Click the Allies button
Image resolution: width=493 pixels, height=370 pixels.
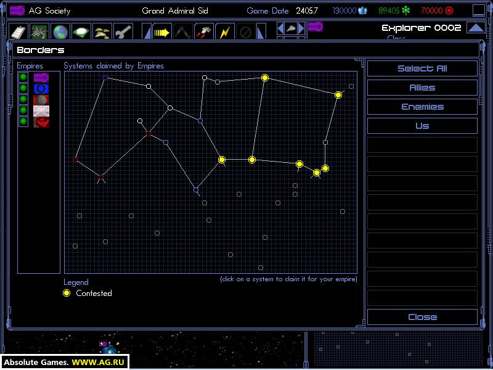[x=422, y=88]
